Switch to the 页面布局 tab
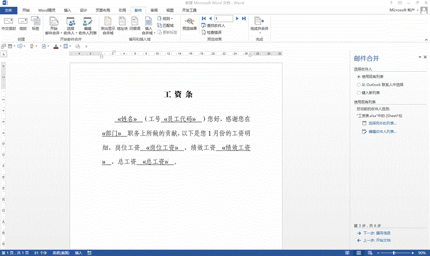This screenshot has height=256, width=430. pos(103,10)
